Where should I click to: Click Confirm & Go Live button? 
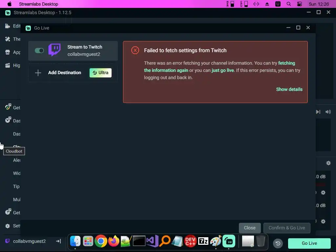point(287,228)
